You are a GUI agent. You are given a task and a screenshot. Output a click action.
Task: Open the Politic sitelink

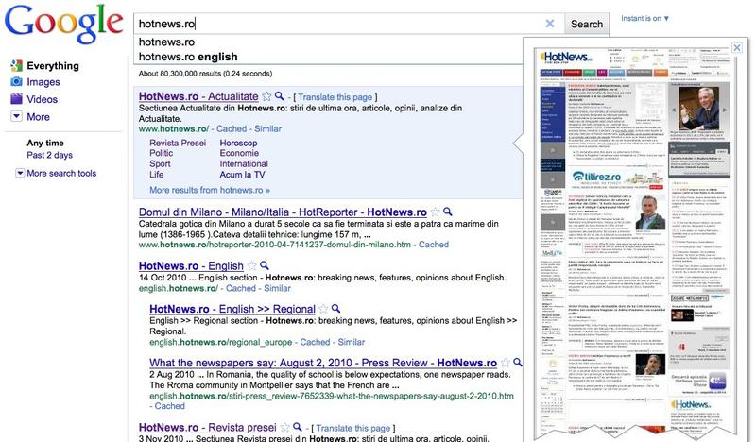point(161,153)
